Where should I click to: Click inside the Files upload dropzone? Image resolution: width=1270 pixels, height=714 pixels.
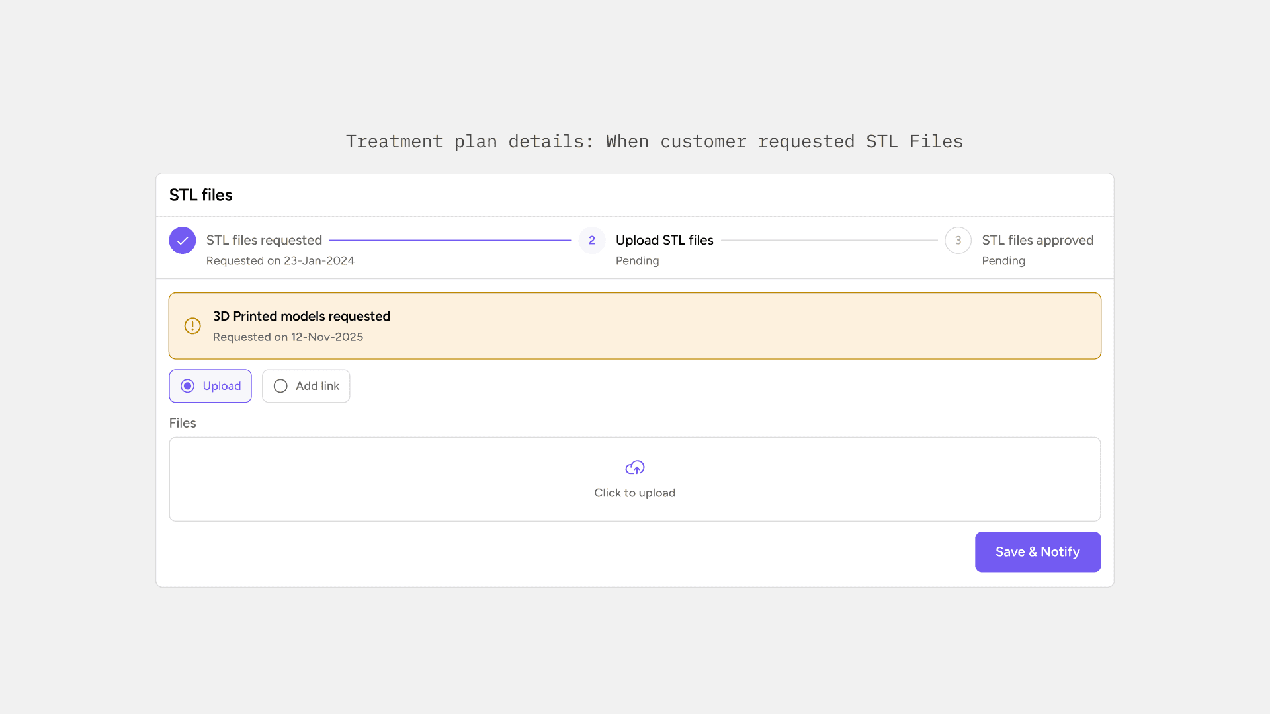[397, 479]
